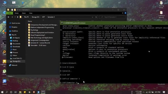This screenshot has height=94, width=168.
Task: Go up one folder level
Action: coord(18,17)
